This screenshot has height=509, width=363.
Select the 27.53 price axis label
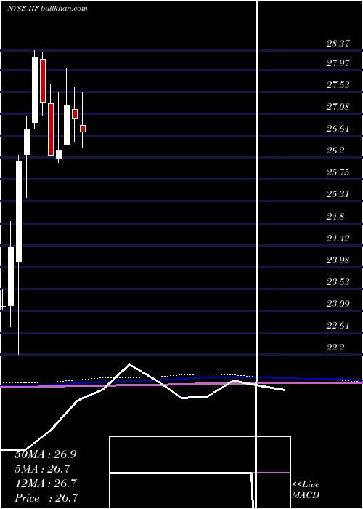(x=338, y=85)
